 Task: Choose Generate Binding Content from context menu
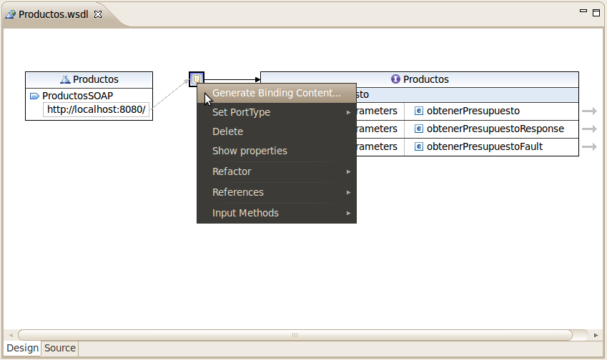coord(277,93)
